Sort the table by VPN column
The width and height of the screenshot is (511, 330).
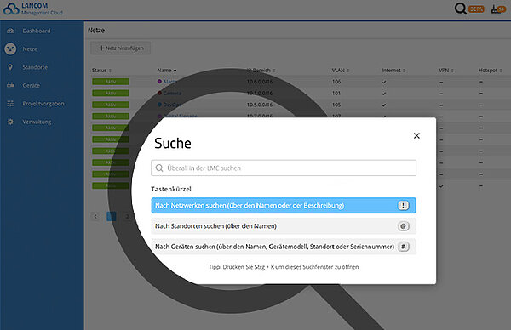446,71
